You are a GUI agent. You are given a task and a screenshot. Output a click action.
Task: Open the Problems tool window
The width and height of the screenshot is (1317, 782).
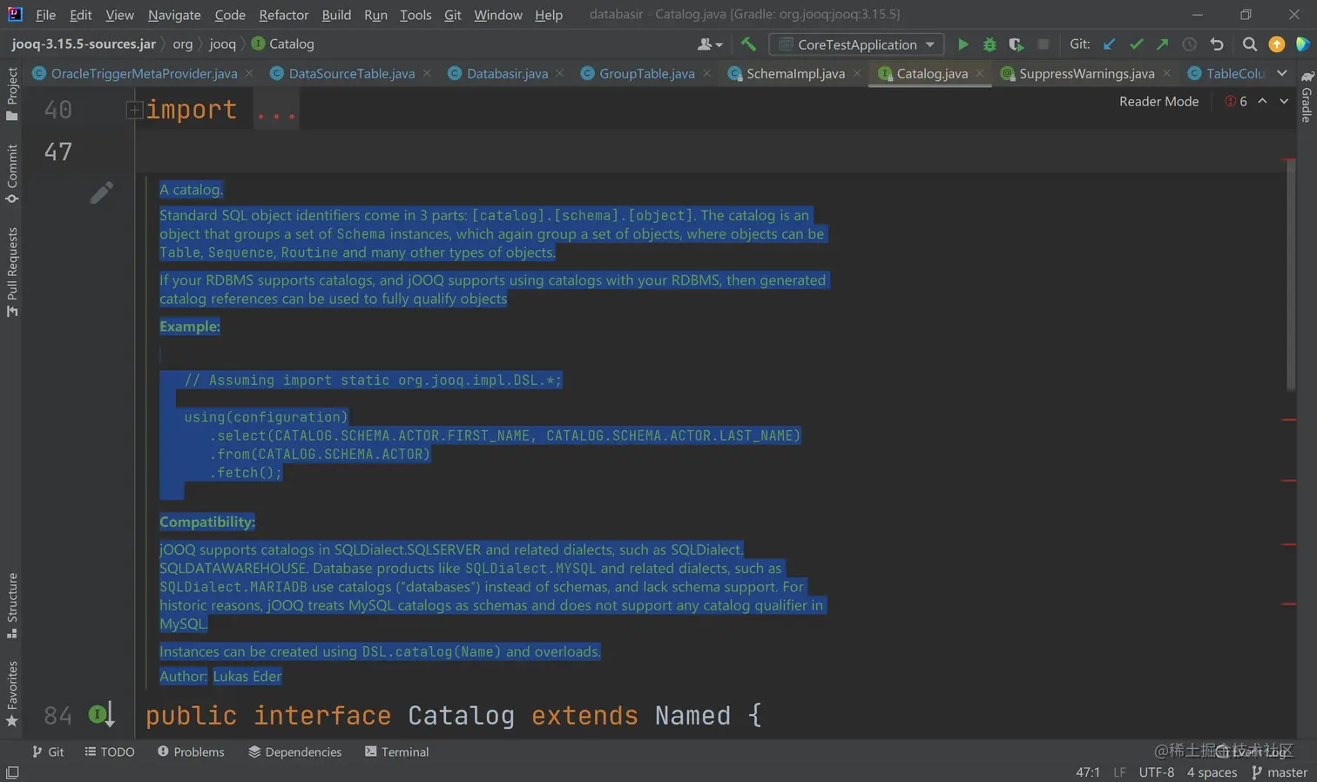coord(191,752)
